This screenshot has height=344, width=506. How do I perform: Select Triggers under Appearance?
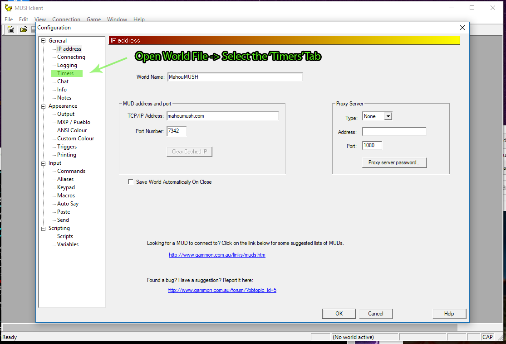(67, 147)
